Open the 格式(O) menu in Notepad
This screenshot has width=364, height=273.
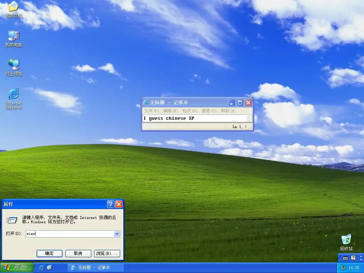pyautogui.click(x=190, y=111)
